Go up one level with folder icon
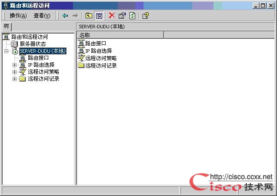The width and height of the screenshot is (277, 196). click(89, 16)
